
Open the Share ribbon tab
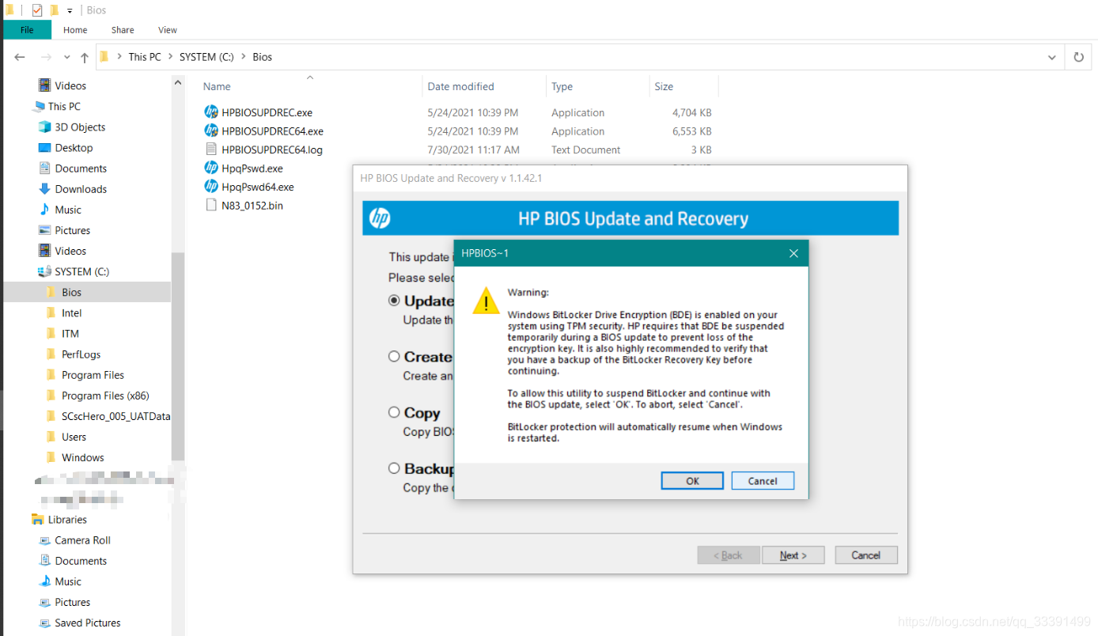[123, 30]
